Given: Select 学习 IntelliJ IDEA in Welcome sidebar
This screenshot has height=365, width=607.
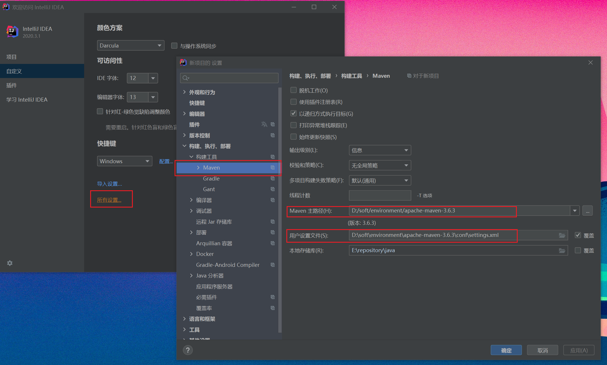Looking at the screenshot, I should click(42, 100).
